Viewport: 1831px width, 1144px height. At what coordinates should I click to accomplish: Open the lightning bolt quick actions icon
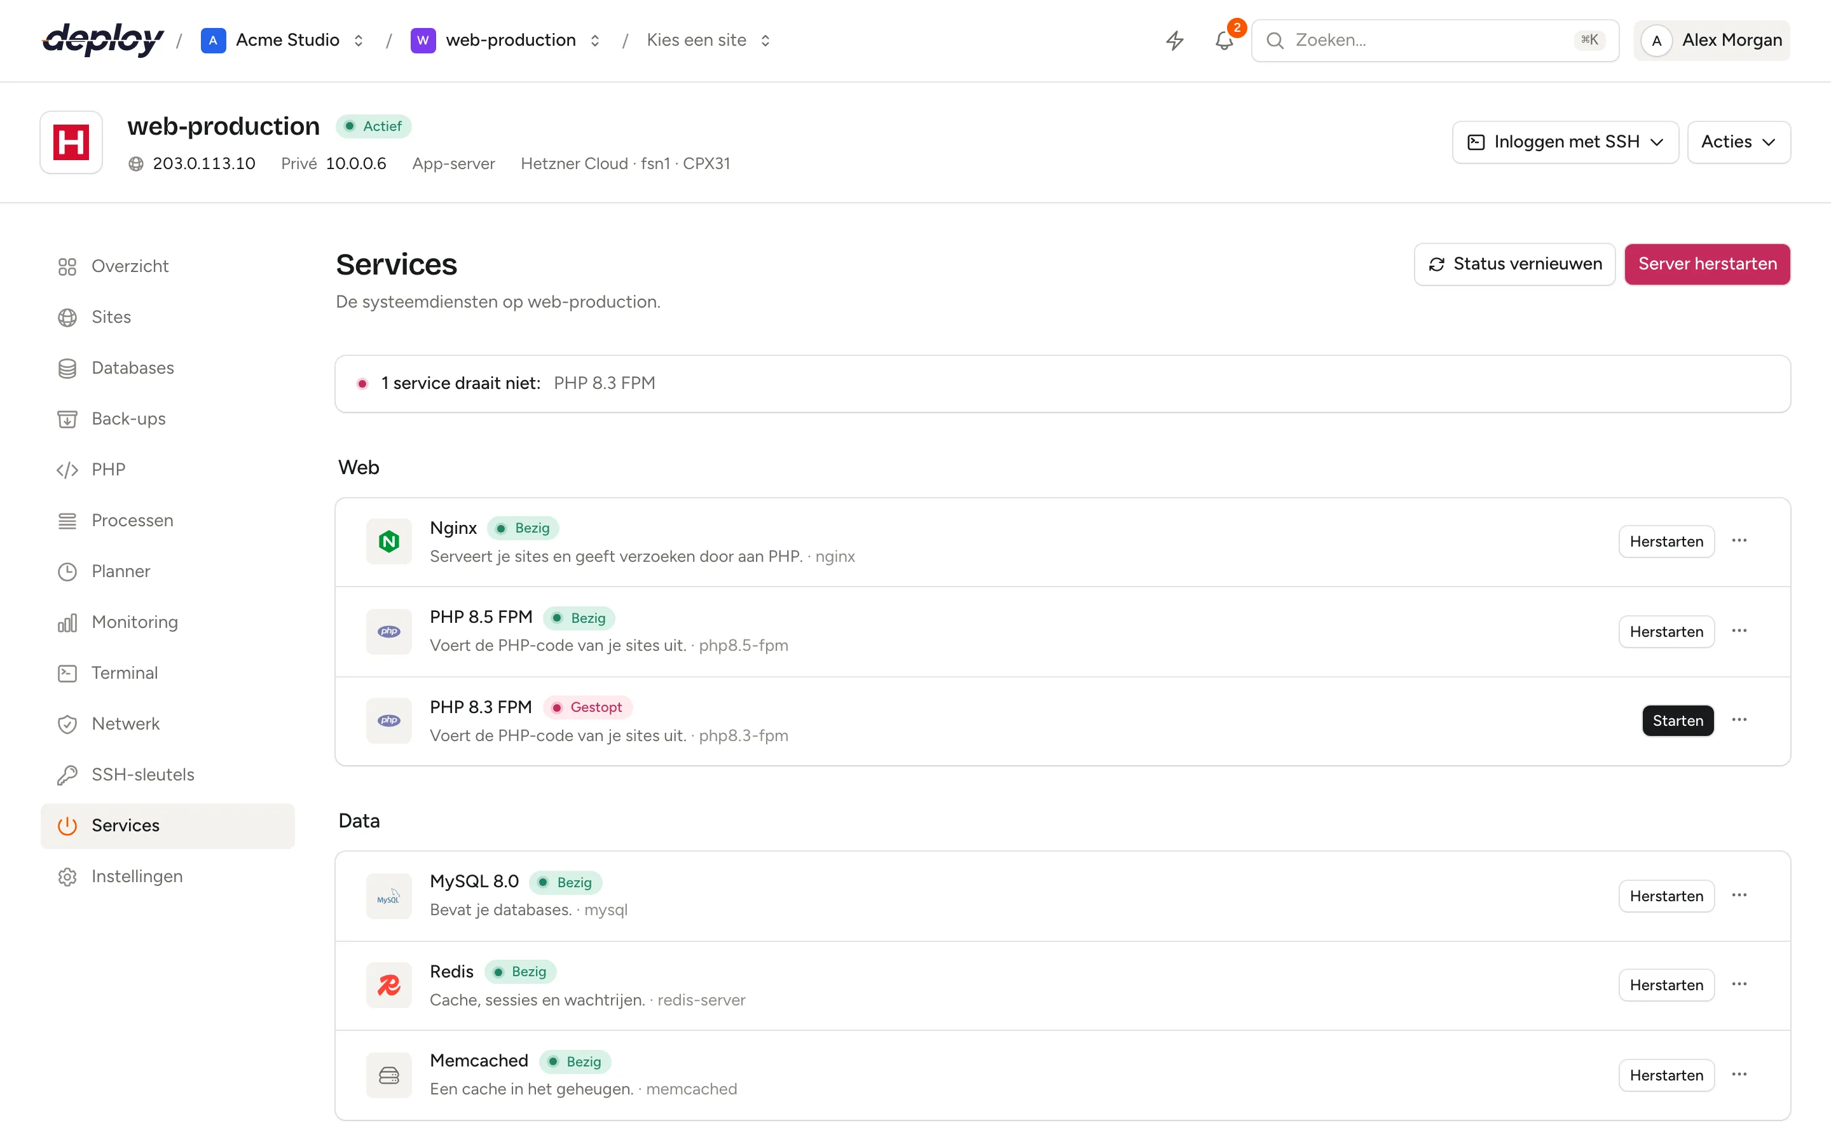pyautogui.click(x=1174, y=40)
